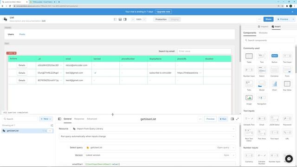
Task: Open the run-query trigger mode dropdown
Action: click(147, 136)
